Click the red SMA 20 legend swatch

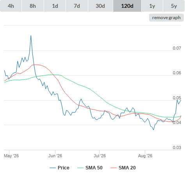point(114,168)
